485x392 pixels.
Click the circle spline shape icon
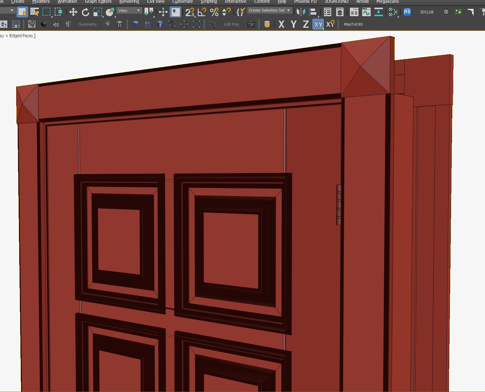(x=184, y=24)
